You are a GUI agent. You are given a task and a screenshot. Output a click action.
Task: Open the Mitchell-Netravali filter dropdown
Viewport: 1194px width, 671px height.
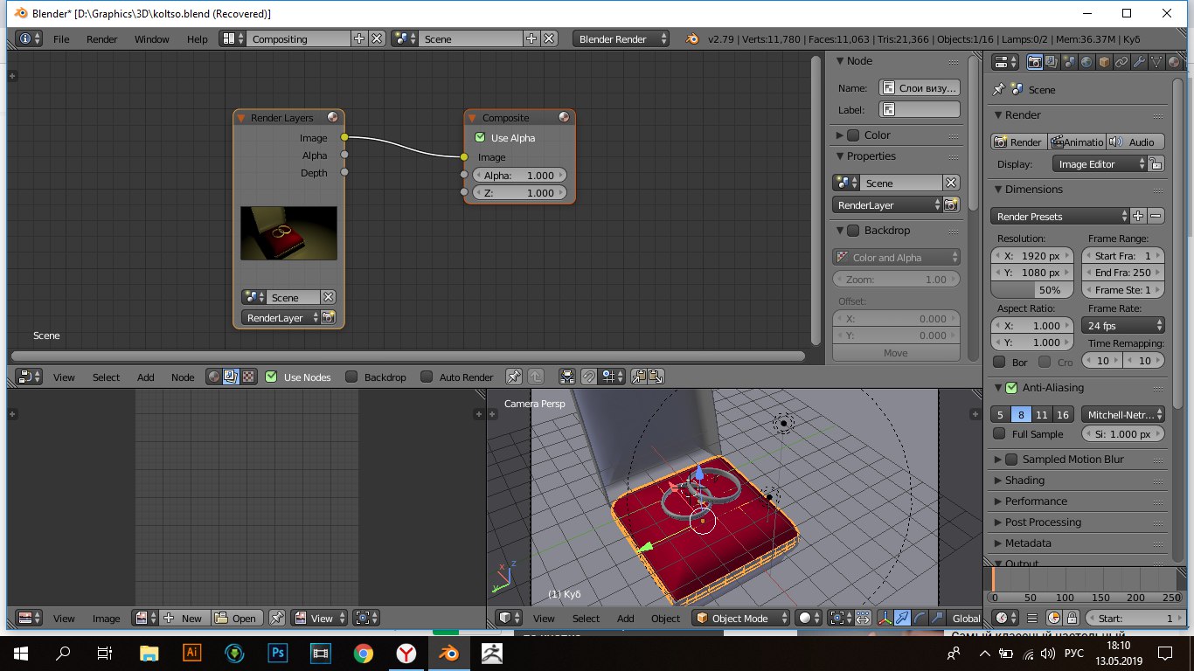click(x=1123, y=414)
